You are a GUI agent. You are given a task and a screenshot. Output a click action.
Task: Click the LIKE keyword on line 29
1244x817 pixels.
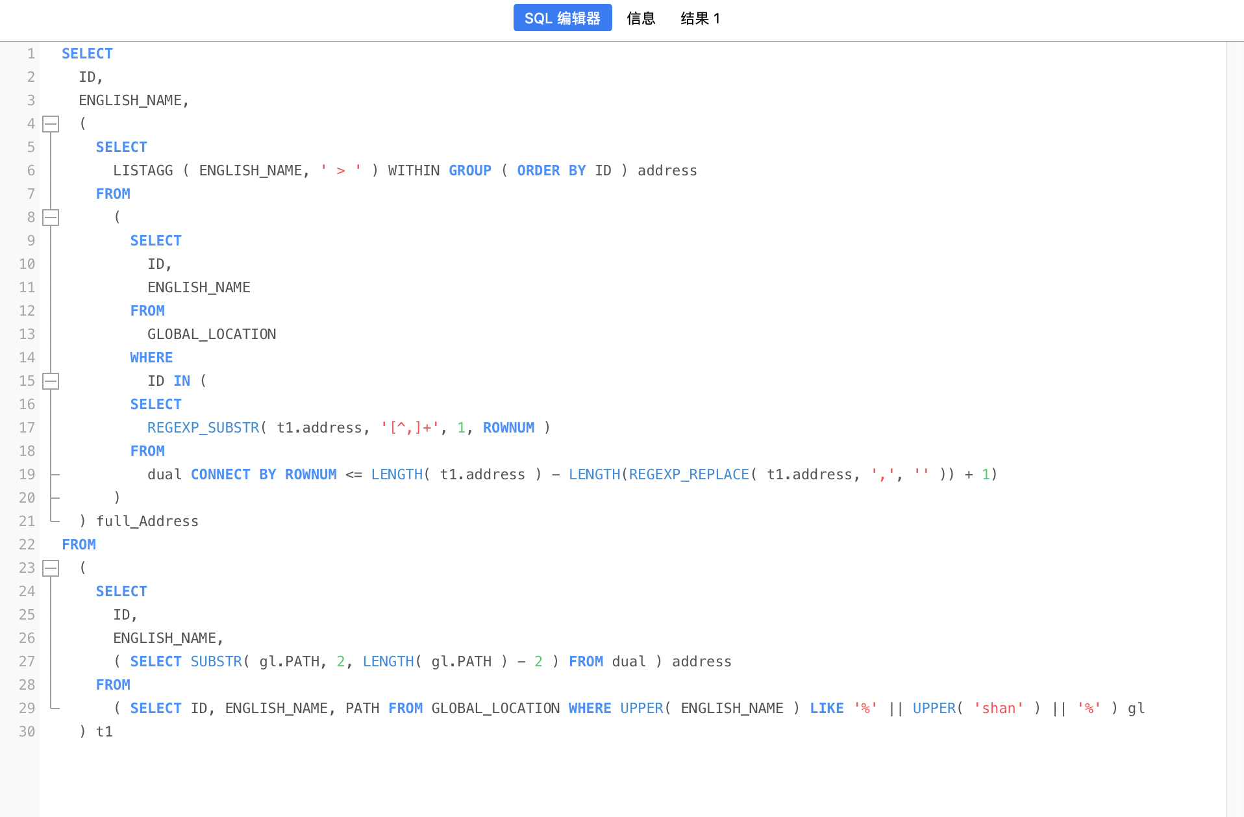point(827,708)
